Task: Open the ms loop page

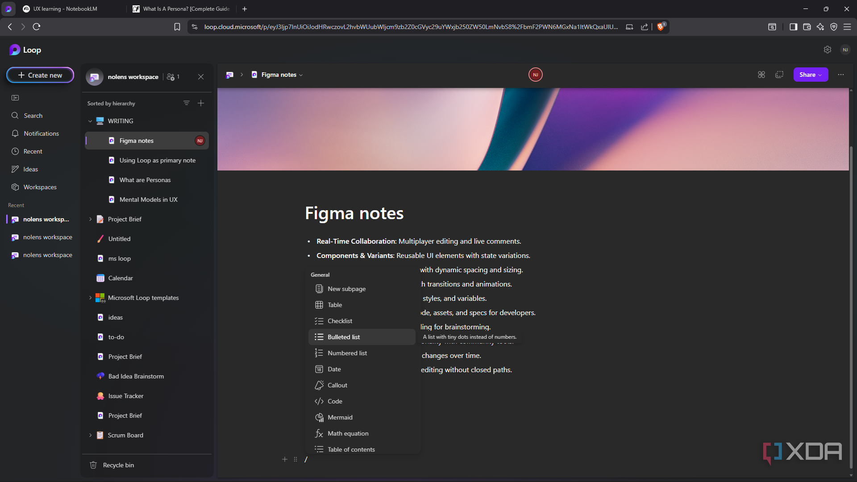Action: 147,258
